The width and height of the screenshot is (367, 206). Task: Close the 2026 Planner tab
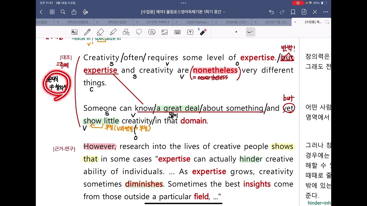pyautogui.click(x=176, y=22)
